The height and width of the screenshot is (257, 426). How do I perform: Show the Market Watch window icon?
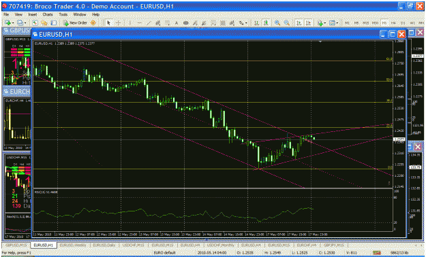pyautogui.click(x=35, y=23)
